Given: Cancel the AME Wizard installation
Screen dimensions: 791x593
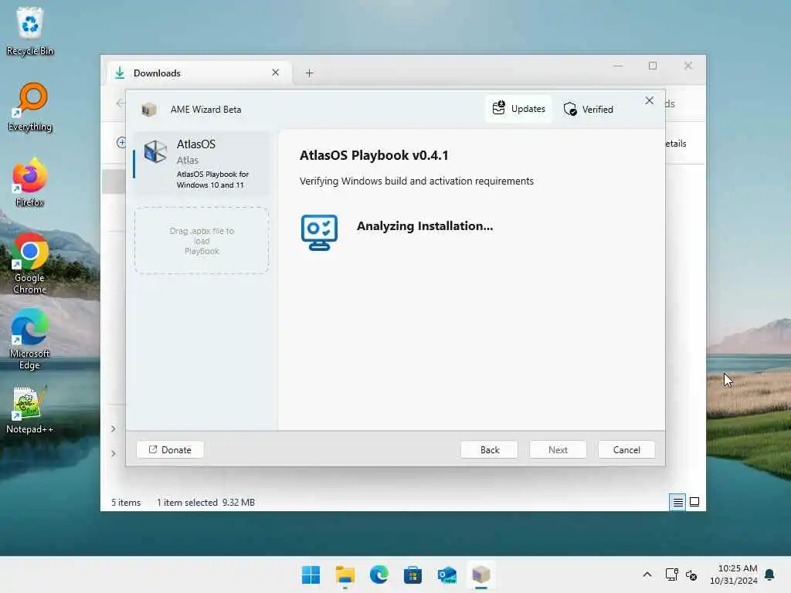Looking at the screenshot, I should click(x=626, y=450).
